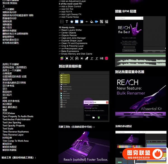The image size is (168, 164).
Task: Click the Time Reverse Keyframes entry
Action: (x=16, y=132)
